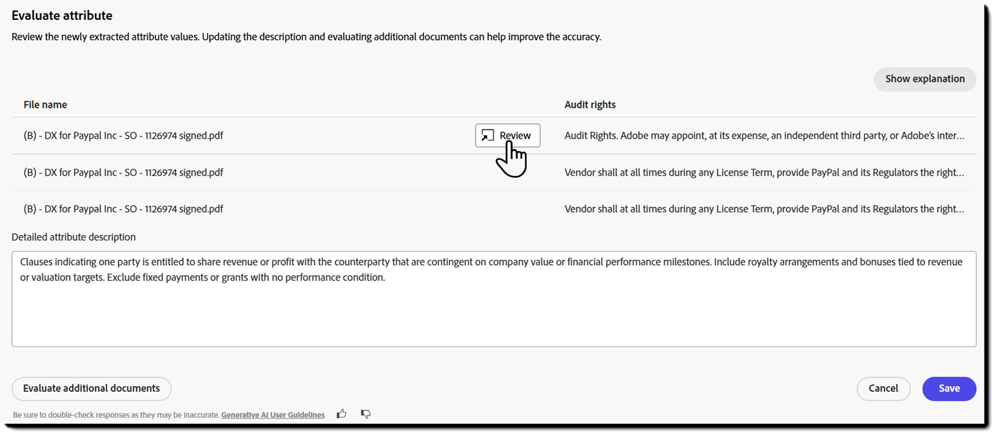This screenshot has height=432, width=992.
Task: Give thumbs down feedback on the AI response
Action: pyautogui.click(x=365, y=414)
